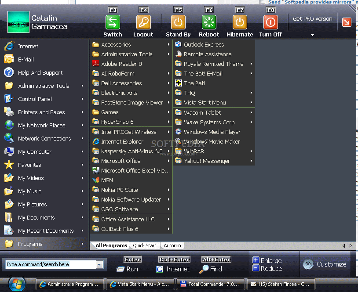Open the WinRAR folder
This screenshot has width=358, height=292.
tap(214, 151)
